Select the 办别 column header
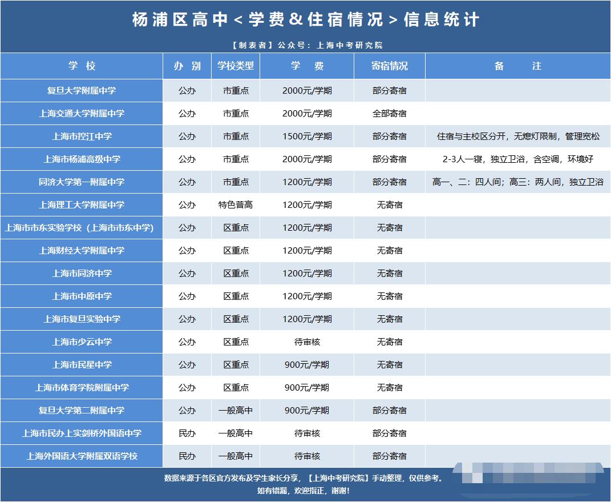Image resolution: width=611 pixels, height=502 pixels. [x=187, y=66]
